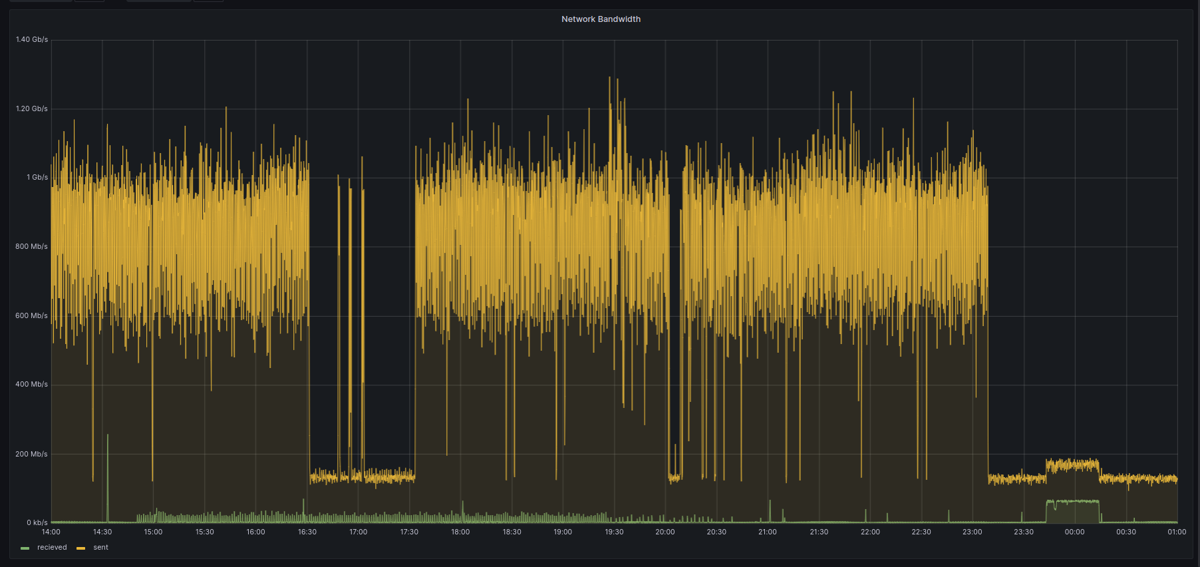The width and height of the screenshot is (1200, 567).
Task: Select the 01:00 x-axis time label
Action: [1177, 532]
